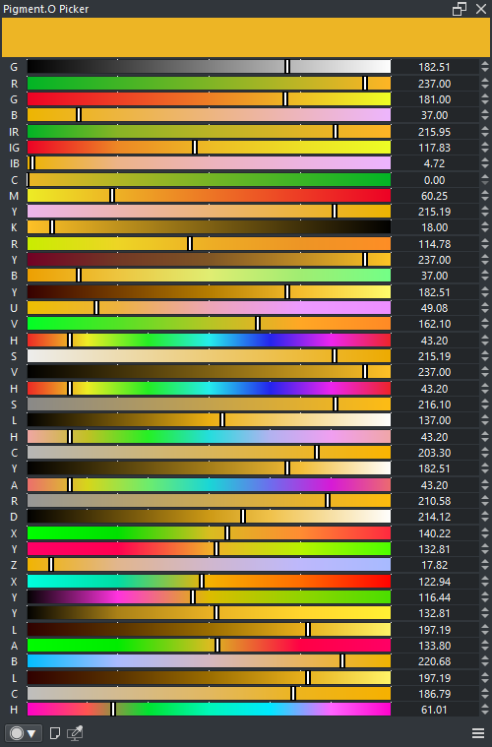The width and height of the screenshot is (492, 747).
Task: Click the note page icon in bottom bar
Action: 55,733
